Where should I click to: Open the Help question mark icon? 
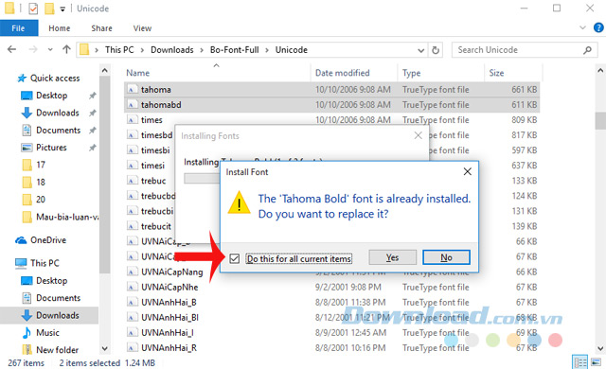(598, 27)
